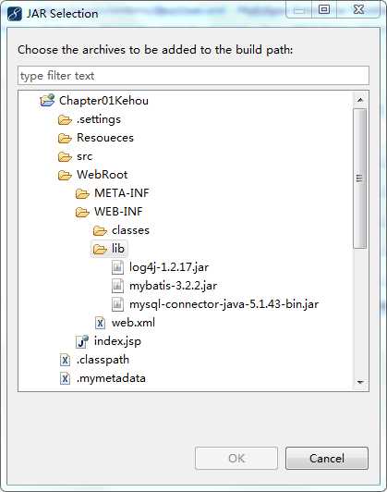Select the WEB-INF folder label
Viewport: 387px width, 492px height.
click(x=118, y=212)
